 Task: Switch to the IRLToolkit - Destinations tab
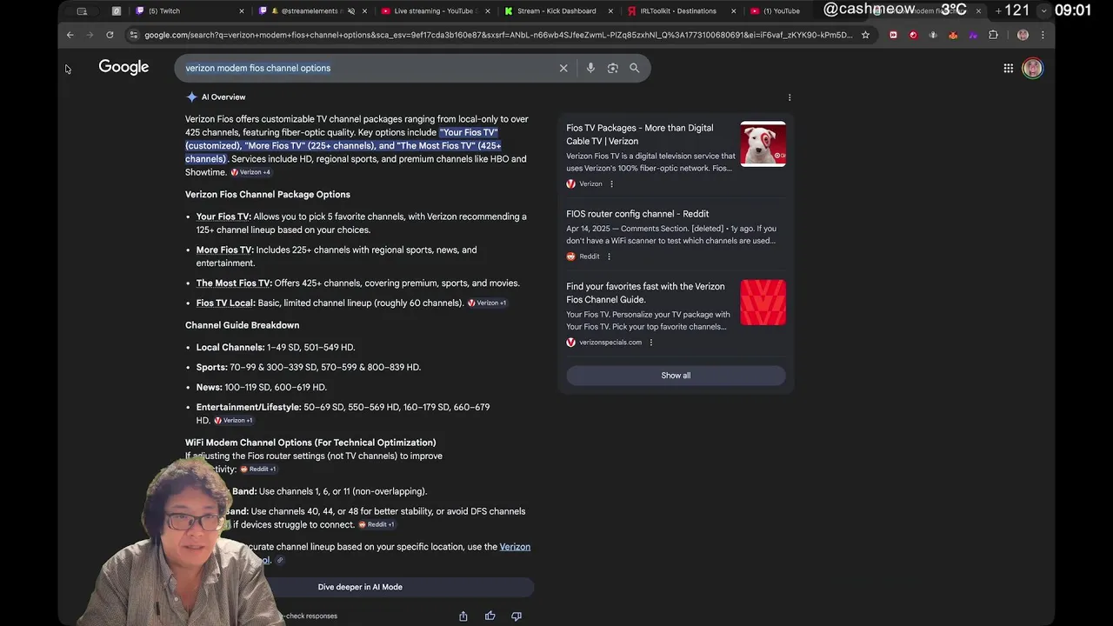(682, 11)
